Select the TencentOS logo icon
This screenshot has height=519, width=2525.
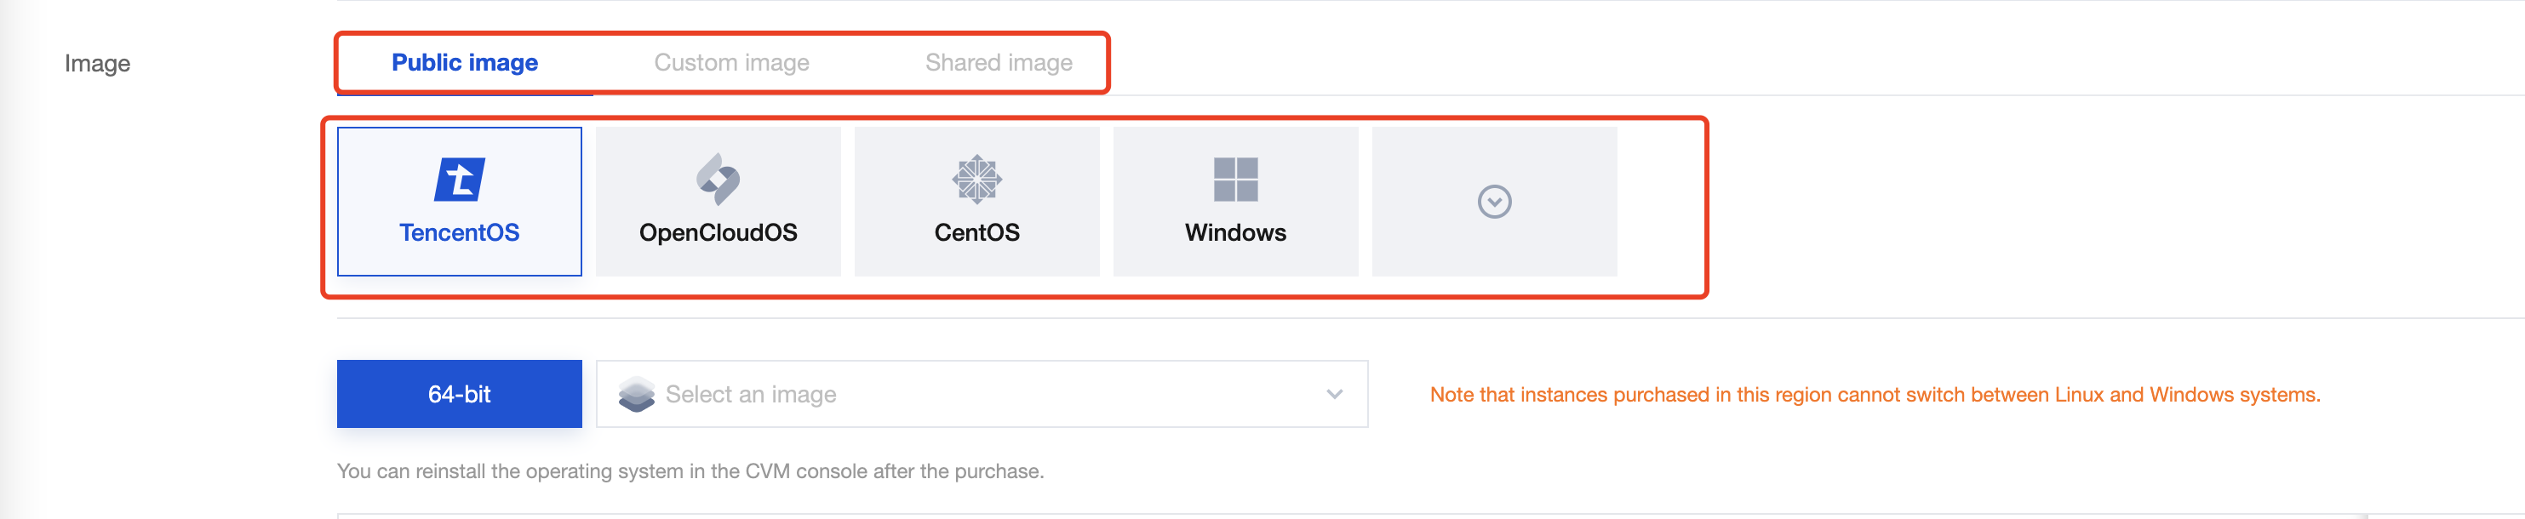click(x=460, y=180)
